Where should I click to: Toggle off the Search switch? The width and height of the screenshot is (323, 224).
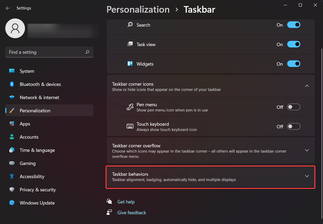point(294,25)
